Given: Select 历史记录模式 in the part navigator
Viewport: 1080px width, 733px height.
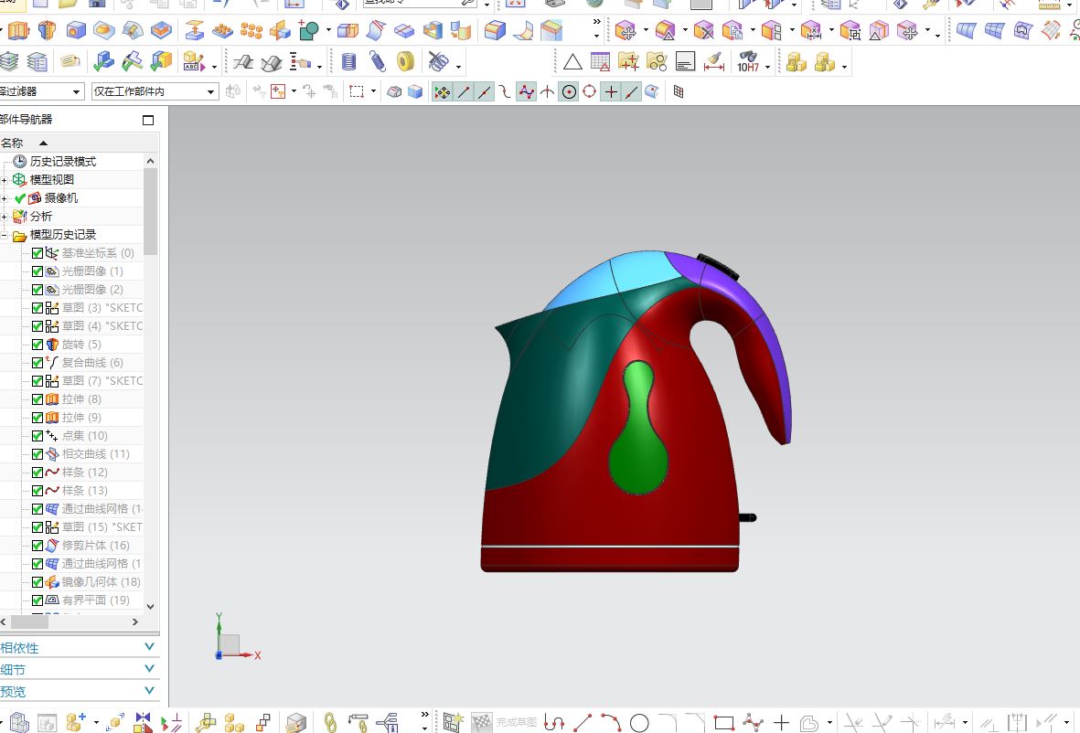Looking at the screenshot, I should [63, 162].
